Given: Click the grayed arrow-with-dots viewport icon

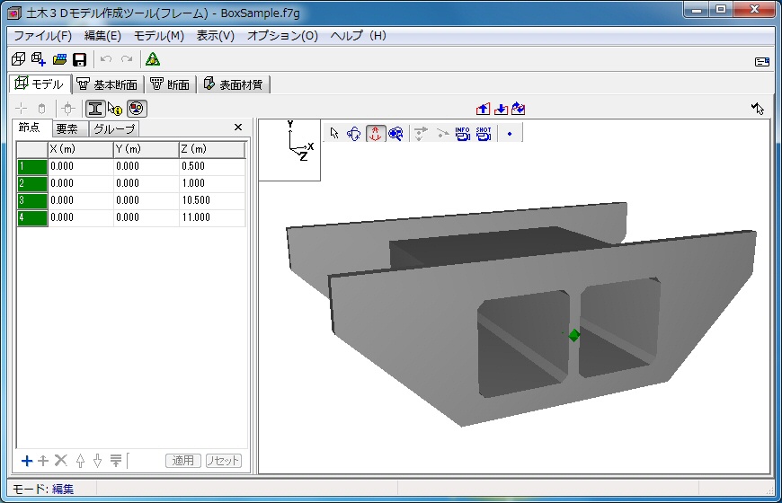Looking at the screenshot, I should (x=421, y=134).
